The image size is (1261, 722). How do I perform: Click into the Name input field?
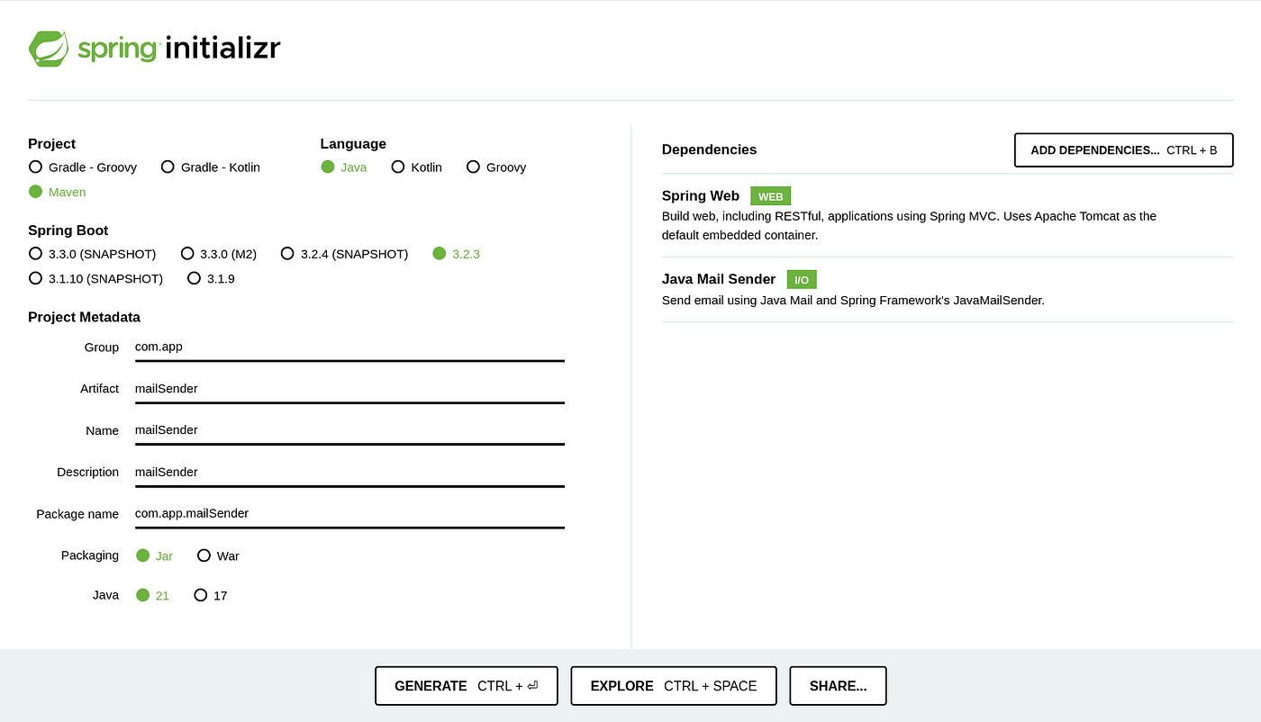click(349, 430)
